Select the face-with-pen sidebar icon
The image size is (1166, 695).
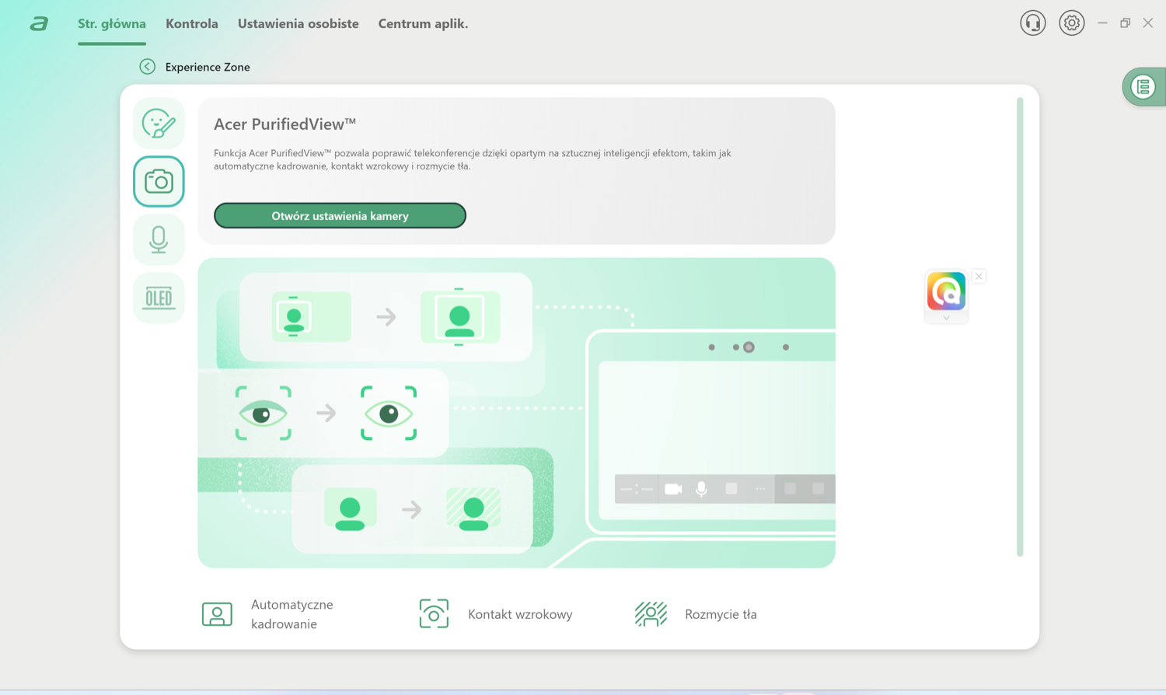click(x=159, y=124)
